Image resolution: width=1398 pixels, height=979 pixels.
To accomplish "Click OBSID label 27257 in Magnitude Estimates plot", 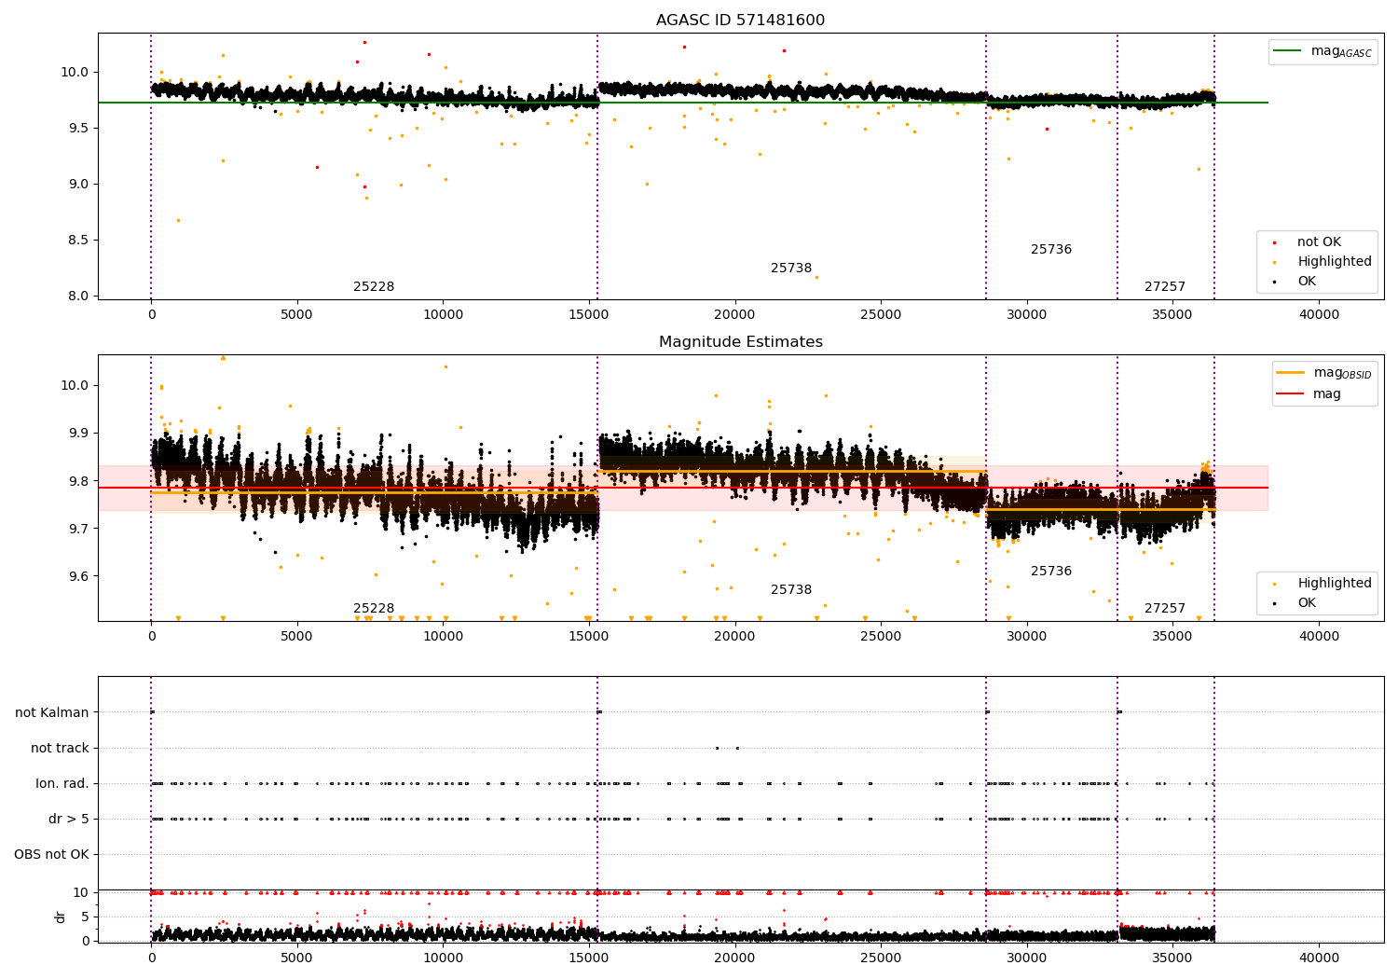I will click(1165, 609).
